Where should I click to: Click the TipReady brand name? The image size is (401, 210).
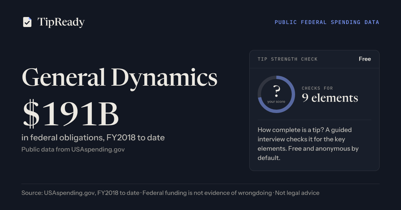61,22
